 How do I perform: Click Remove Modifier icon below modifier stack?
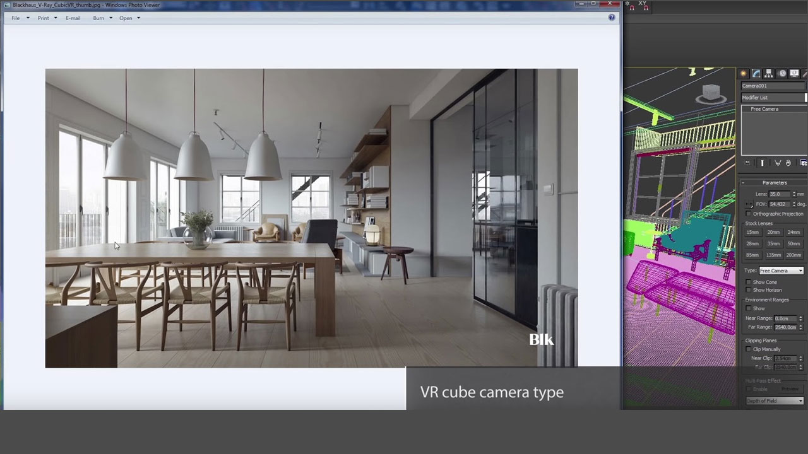coord(789,163)
